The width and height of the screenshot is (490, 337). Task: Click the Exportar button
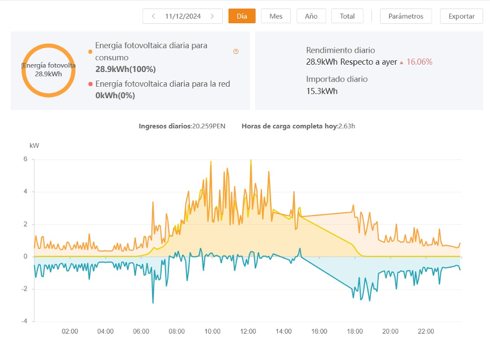coord(461,16)
